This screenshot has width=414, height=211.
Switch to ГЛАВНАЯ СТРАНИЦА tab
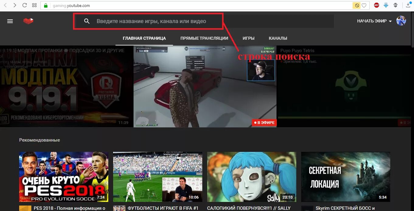pos(144,38)
